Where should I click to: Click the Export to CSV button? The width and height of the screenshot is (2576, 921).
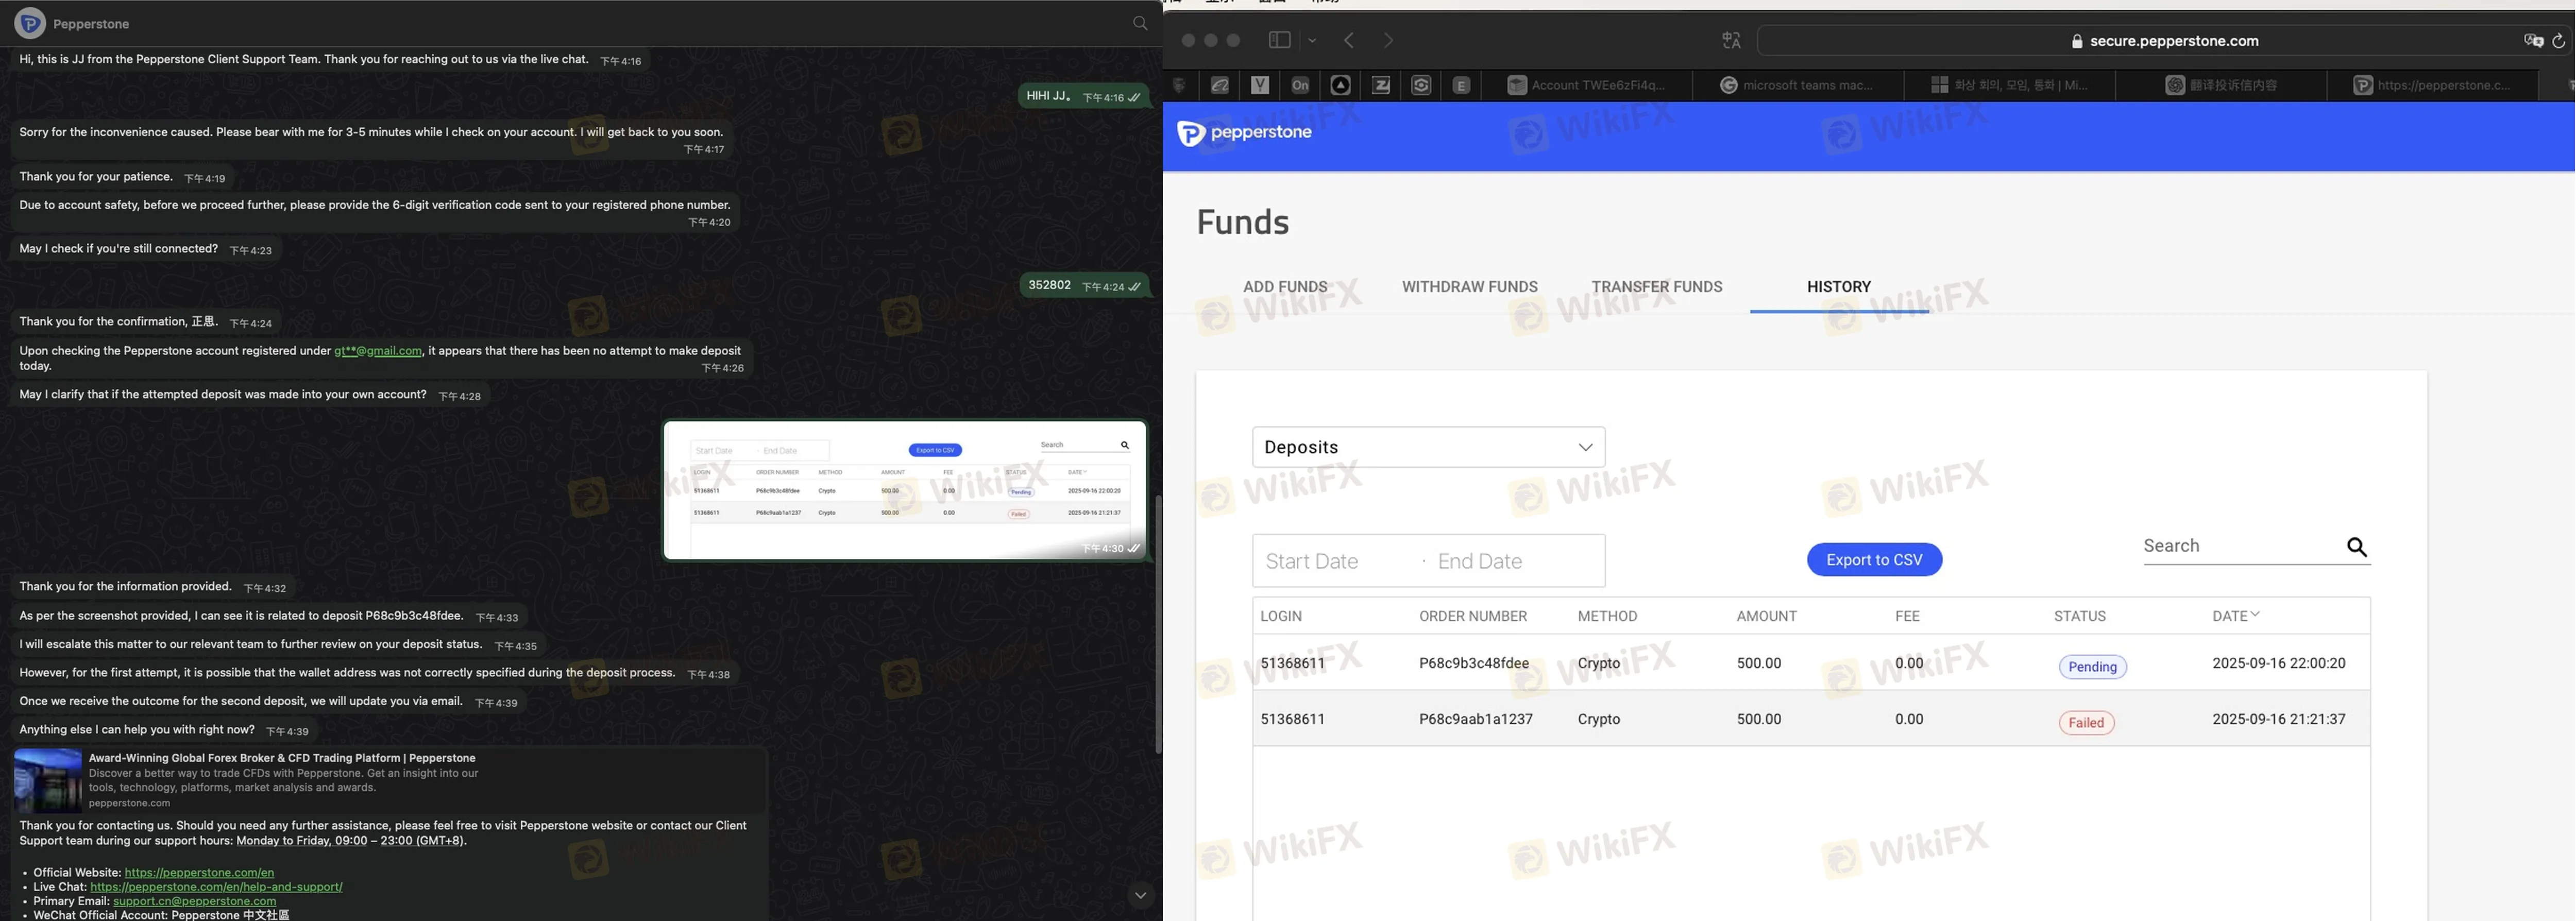[x=1873, y=560]
